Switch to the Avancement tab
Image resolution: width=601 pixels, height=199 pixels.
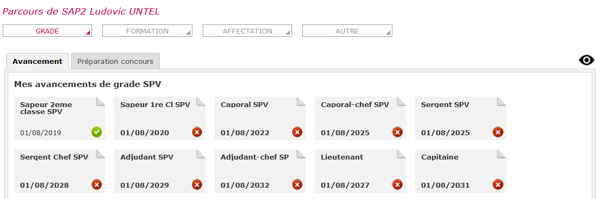point(37,61)
